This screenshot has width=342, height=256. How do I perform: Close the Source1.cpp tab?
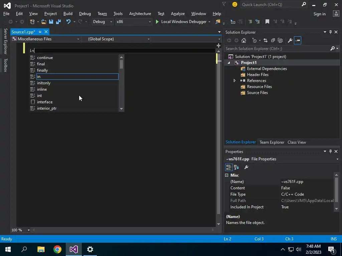point(46,32)
